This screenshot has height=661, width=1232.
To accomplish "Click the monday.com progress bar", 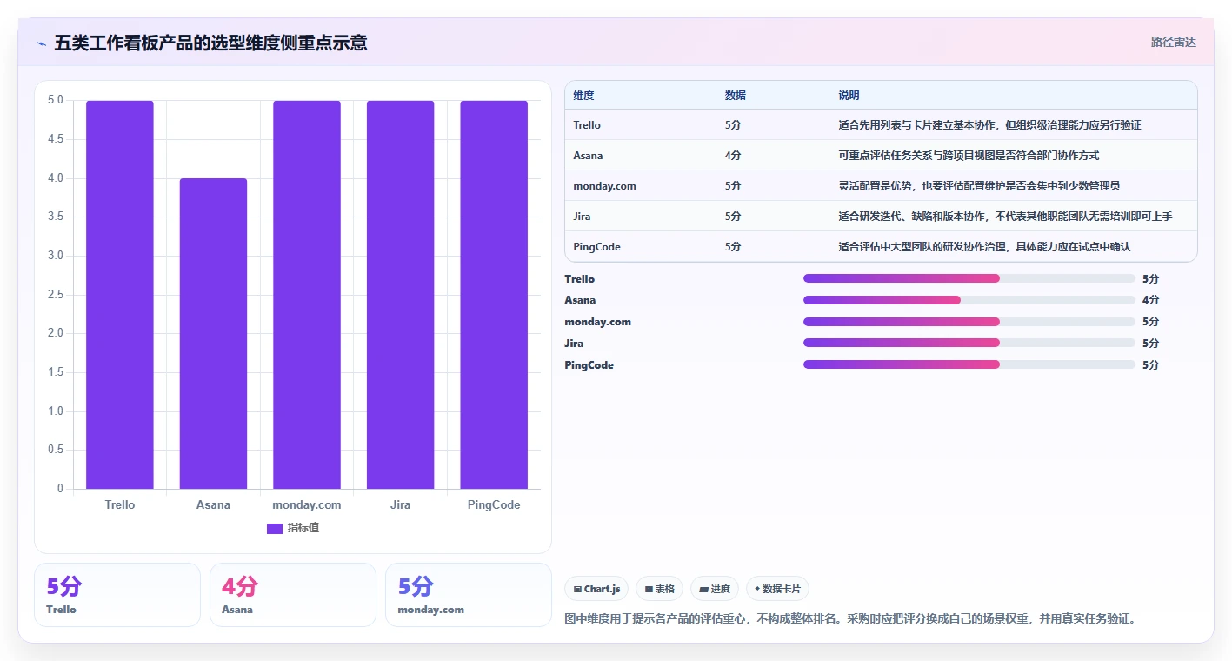I will click(x=969, y=322).
